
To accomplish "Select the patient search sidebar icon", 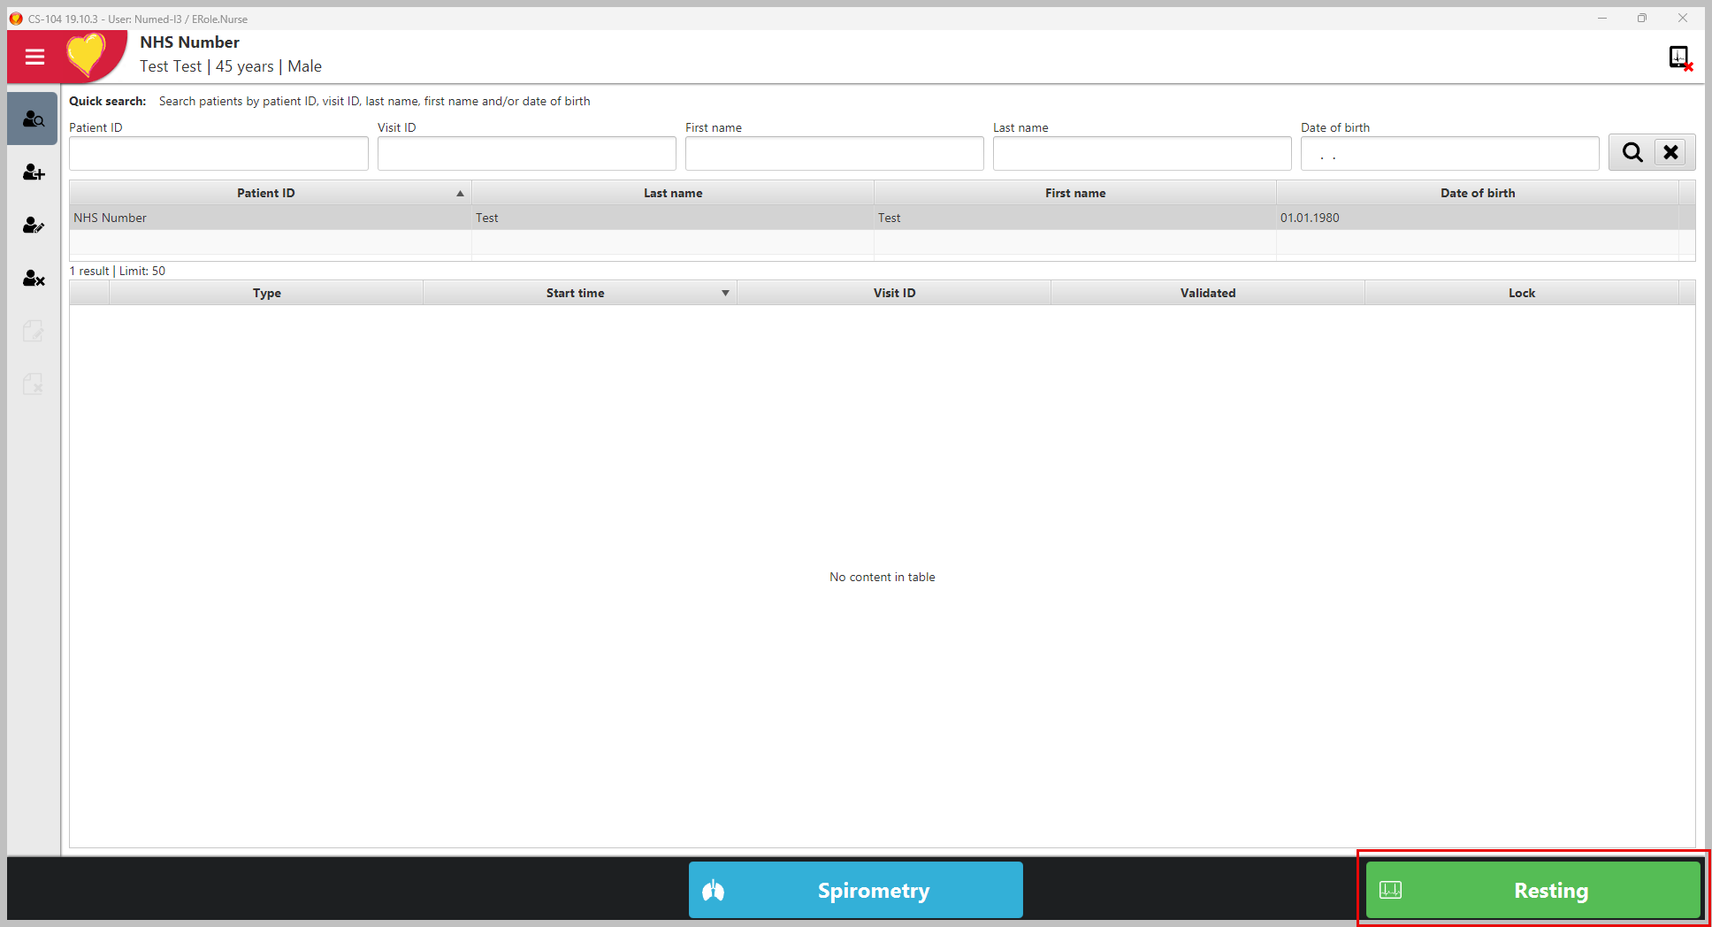I will pos(34,119).
